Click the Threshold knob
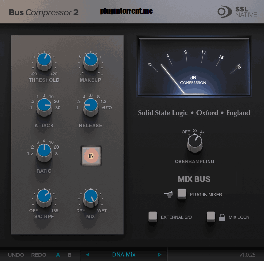This screenshot has height=261, width=264. click(x=44, y=62)
